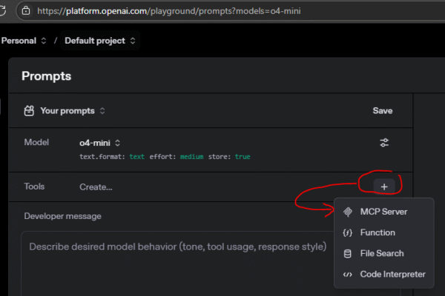
Task: Click the Code Interpreter code icon
Action: pos(347,275)
